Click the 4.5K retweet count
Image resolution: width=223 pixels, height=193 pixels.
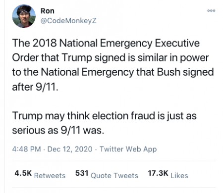[23, 173]
